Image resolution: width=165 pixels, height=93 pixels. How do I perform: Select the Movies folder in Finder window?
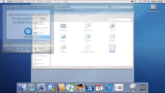63,38
